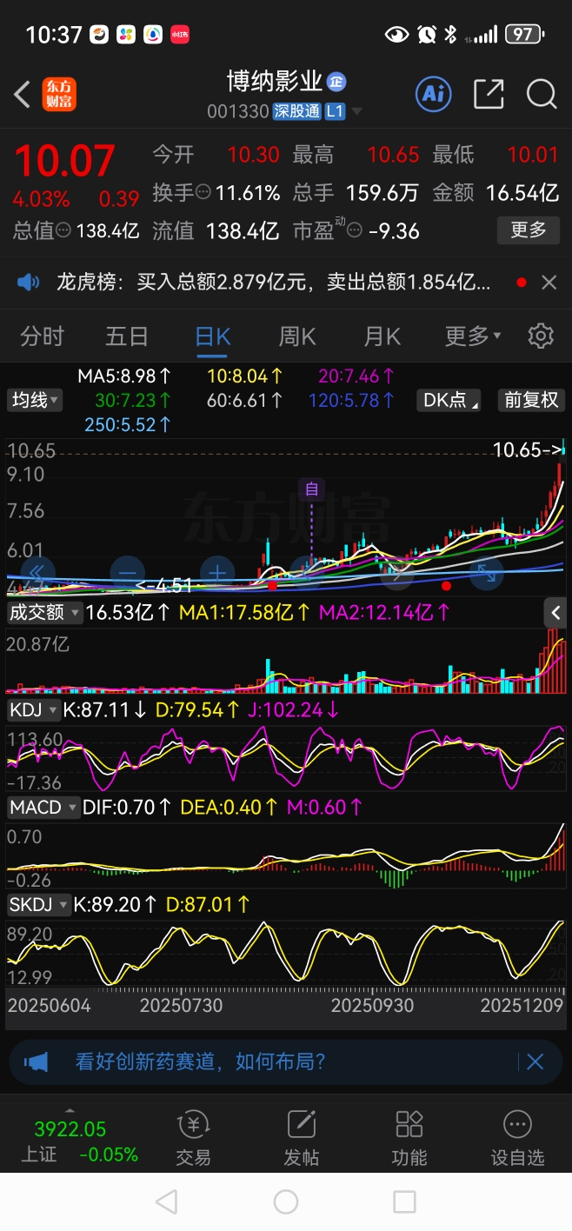Open 交易 in bottom bar

(x=193, y=1137)
